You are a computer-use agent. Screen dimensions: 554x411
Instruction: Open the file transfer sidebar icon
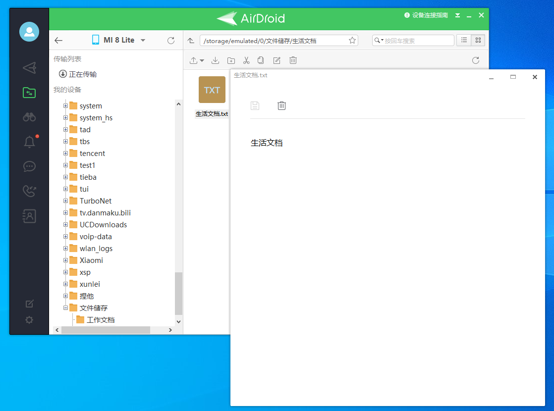tap(29, 92)
